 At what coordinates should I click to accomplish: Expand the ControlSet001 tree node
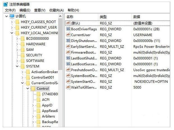point(22,77)
